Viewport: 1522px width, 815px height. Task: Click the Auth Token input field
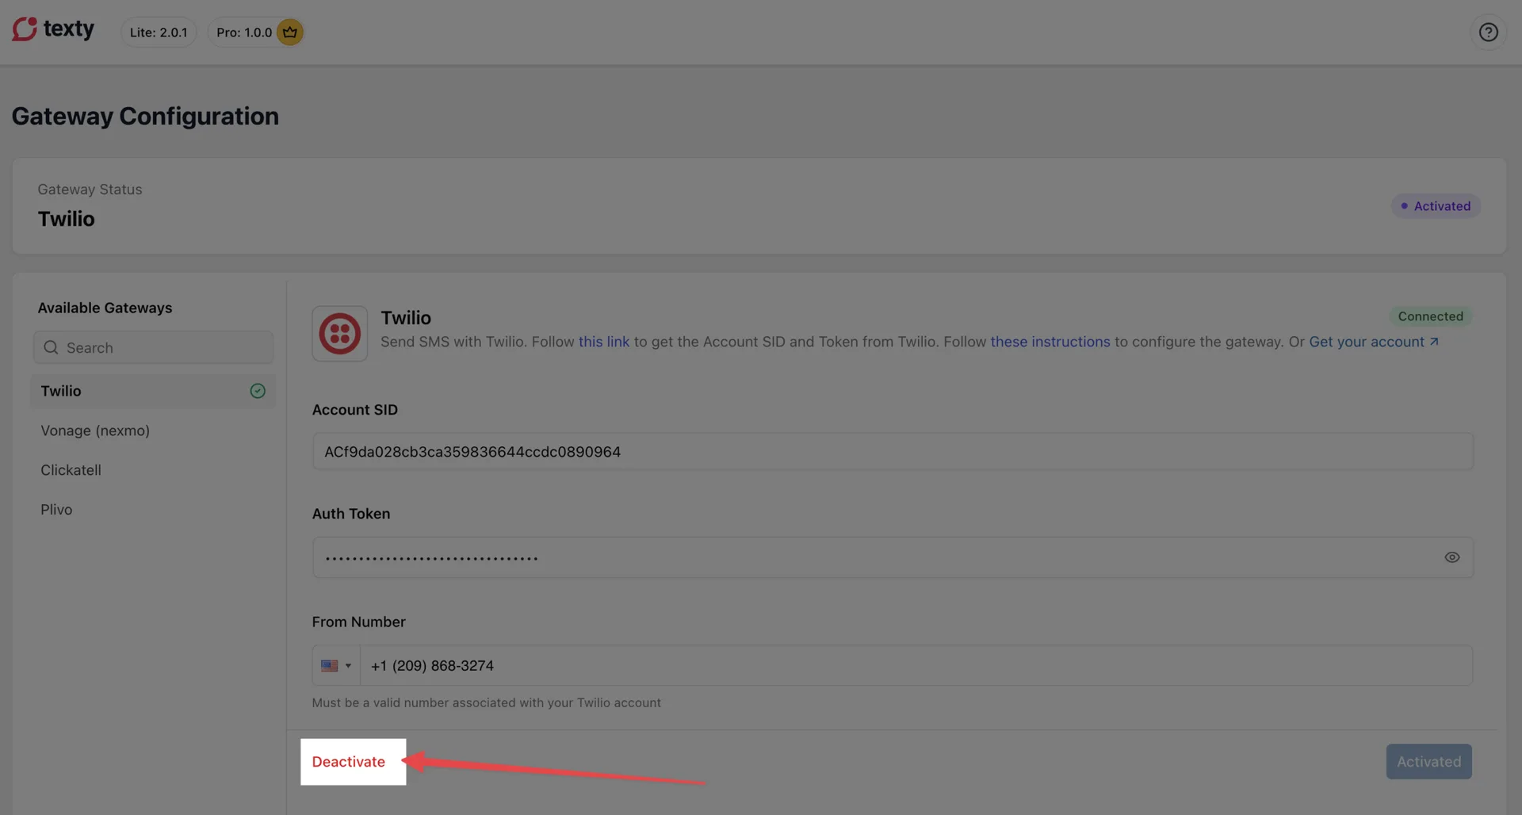893,557
